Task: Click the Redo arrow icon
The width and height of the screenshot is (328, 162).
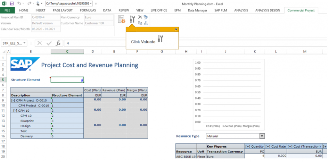Action: [x=29, y=3]
